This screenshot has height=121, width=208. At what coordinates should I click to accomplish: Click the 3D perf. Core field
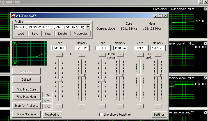pyautogui.click(x=140, y=48)
